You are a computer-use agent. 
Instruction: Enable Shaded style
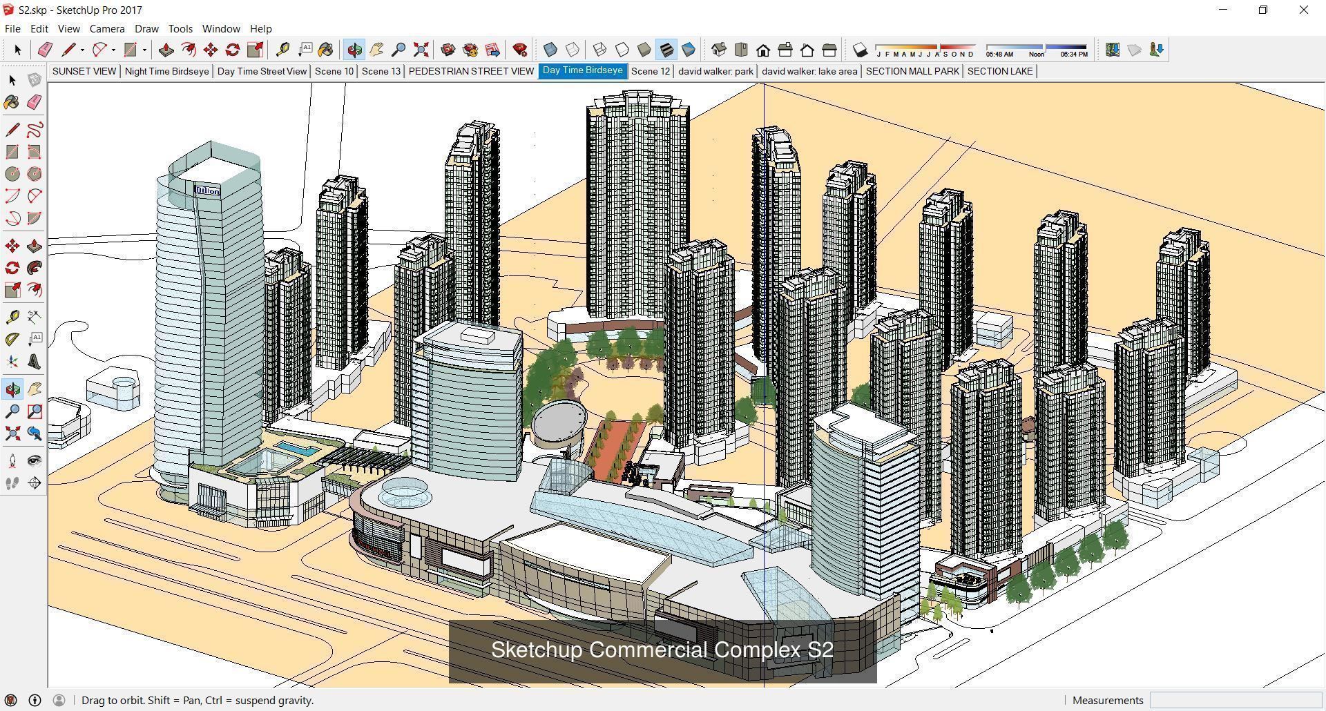[x=644, y=50]
